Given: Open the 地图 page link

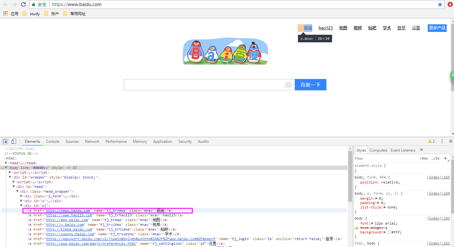Looking at the screenshot, I should pos(343,28).
